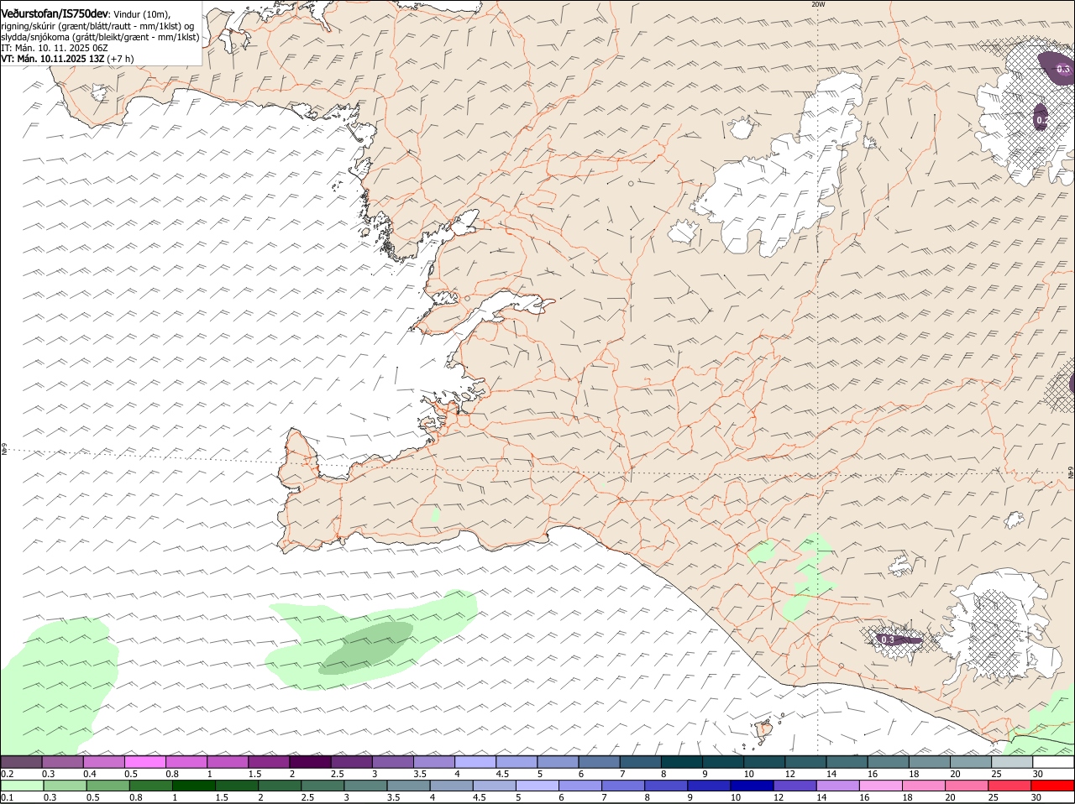Pick snow-scale swatch between 2 and 2.5
Screen dimensions: 1075x804
(309, 762)
